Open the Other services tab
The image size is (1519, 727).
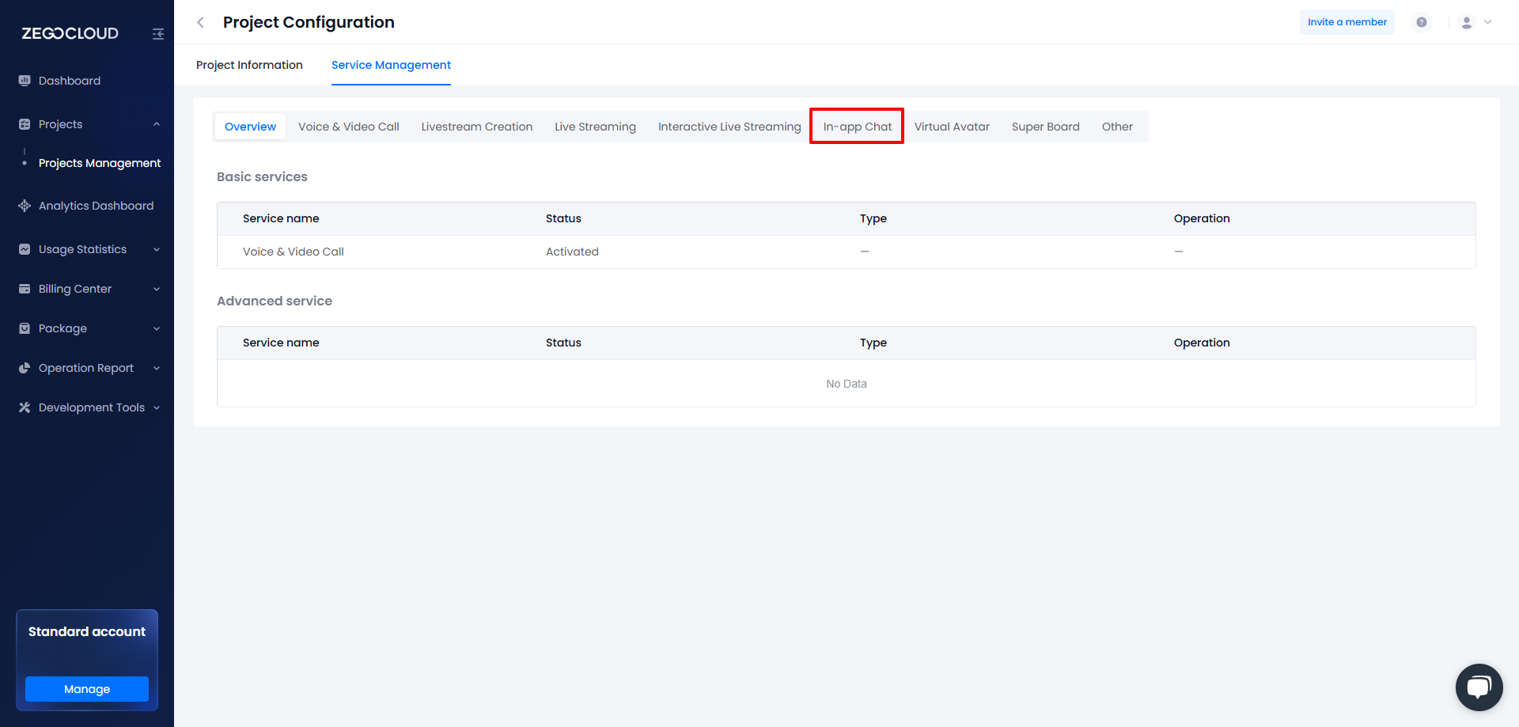pyautogui.click(x=1117, y=127)
